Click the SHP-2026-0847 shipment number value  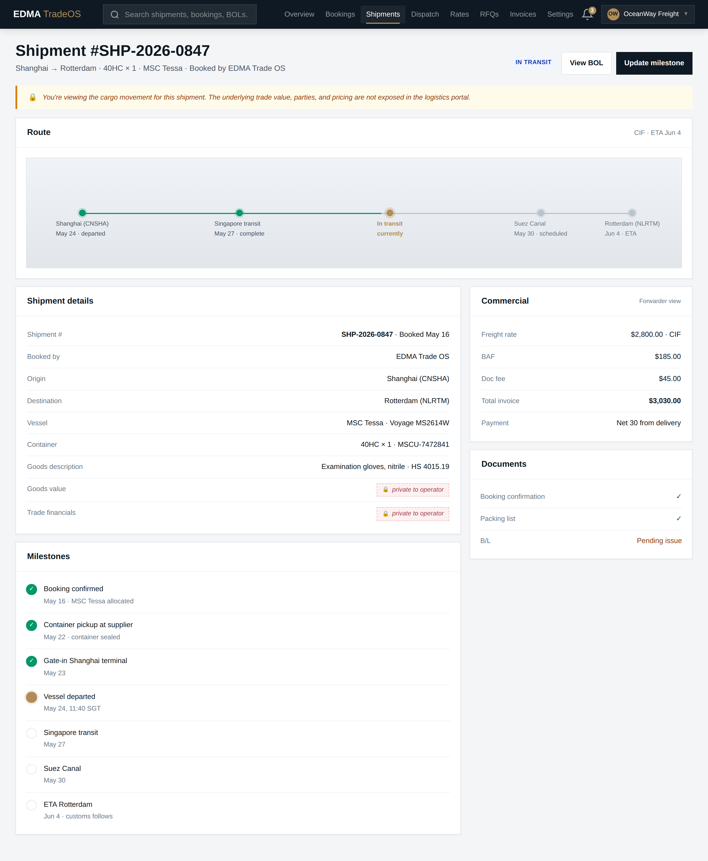(367, 334)
